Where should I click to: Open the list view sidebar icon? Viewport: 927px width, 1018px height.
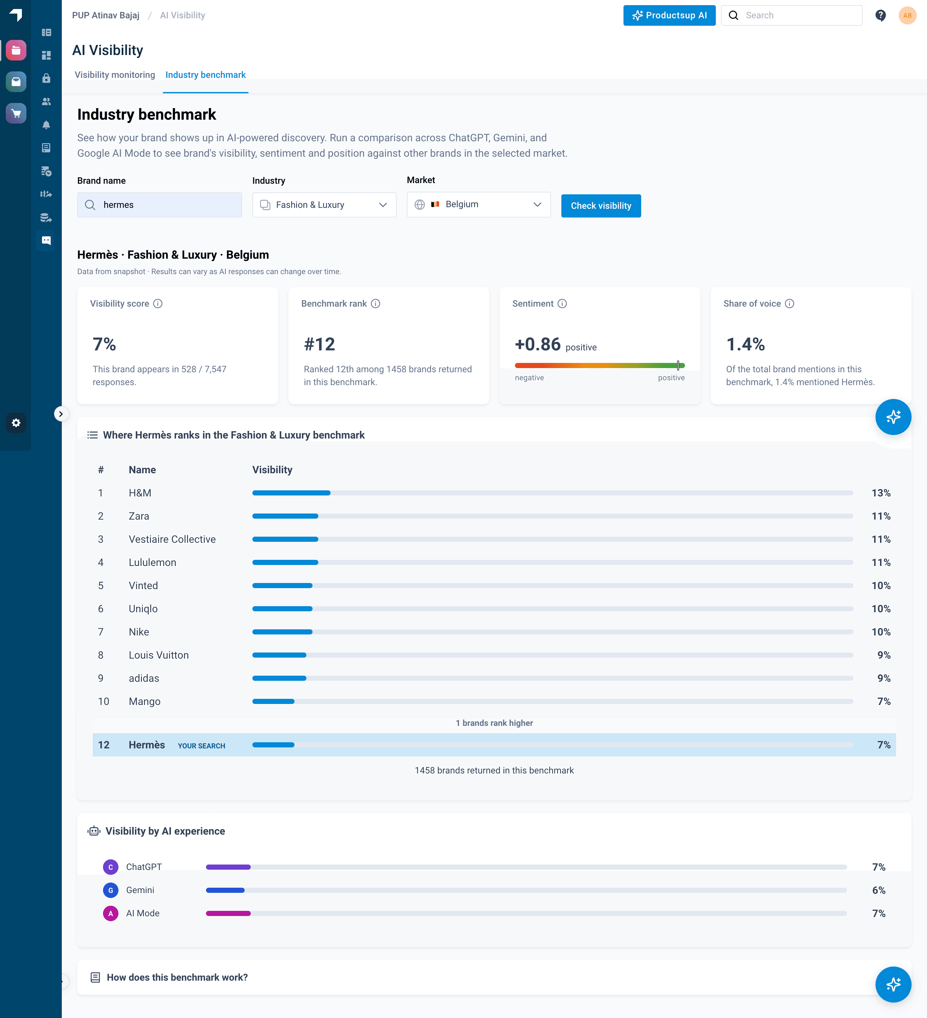point(46,32)
